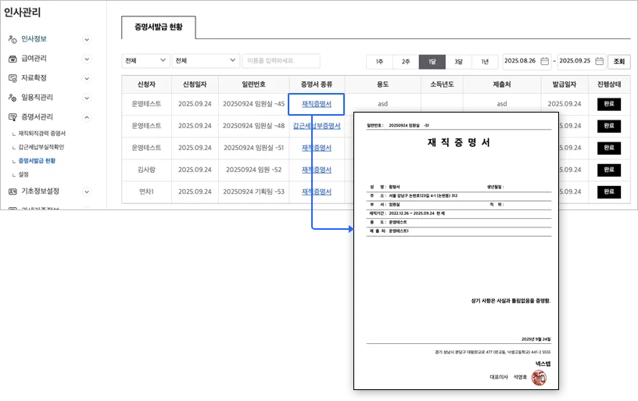Click the 인사정보 sidebar icon

13,39
